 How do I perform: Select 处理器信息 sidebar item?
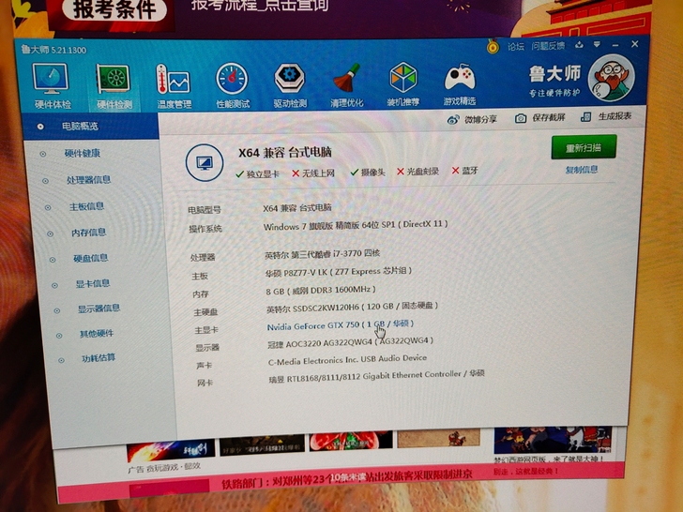point(88,180)
